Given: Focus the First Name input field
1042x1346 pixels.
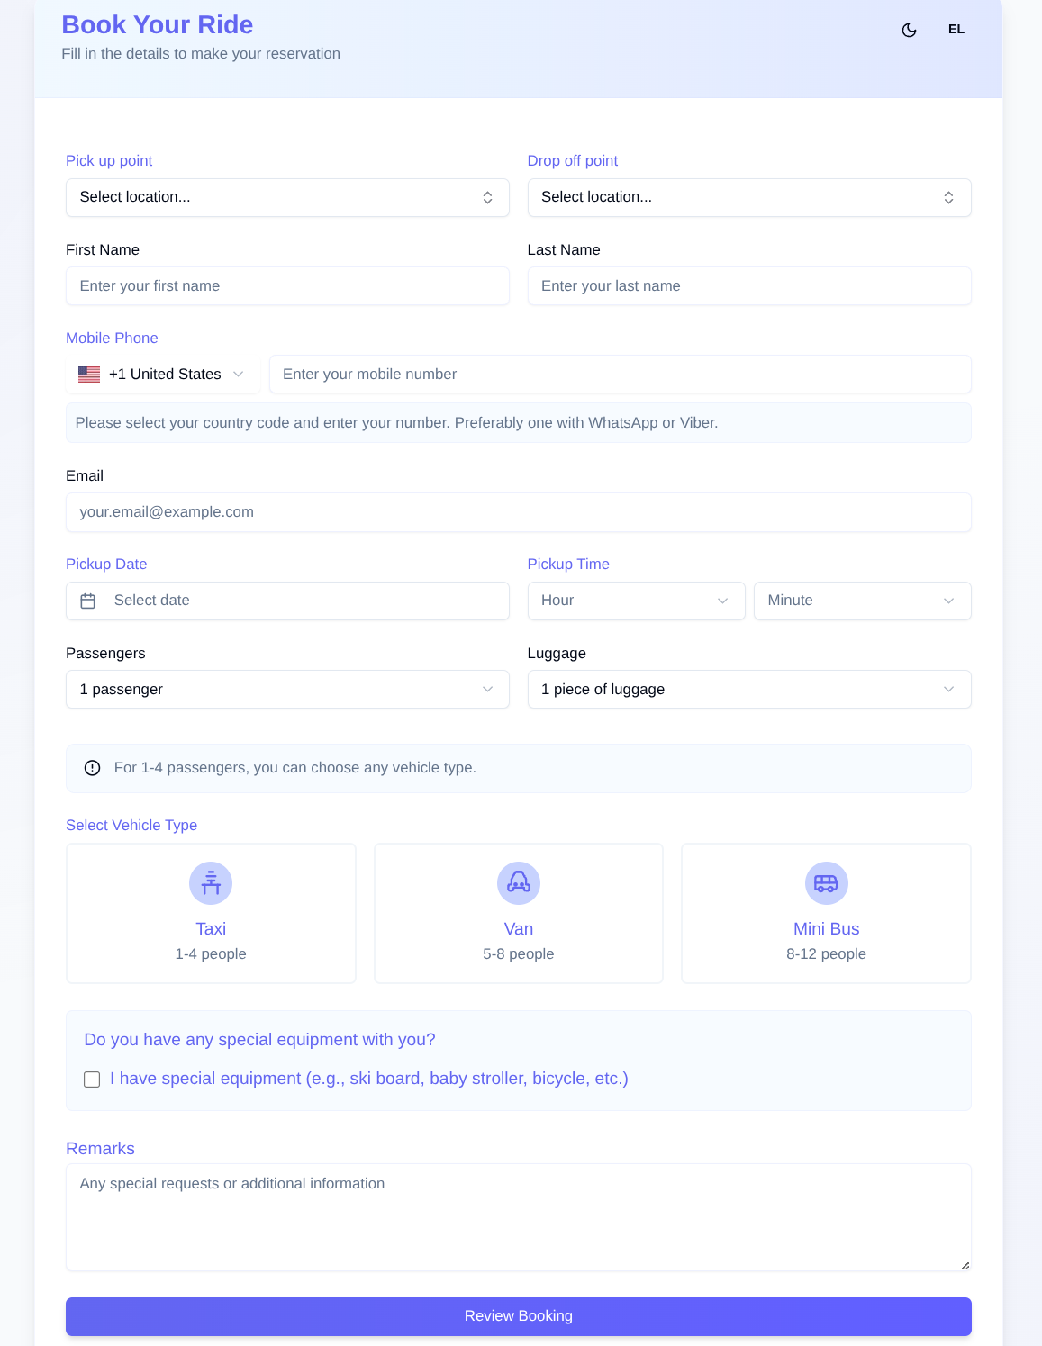Looking at the screenshot, I should [287, 286].
